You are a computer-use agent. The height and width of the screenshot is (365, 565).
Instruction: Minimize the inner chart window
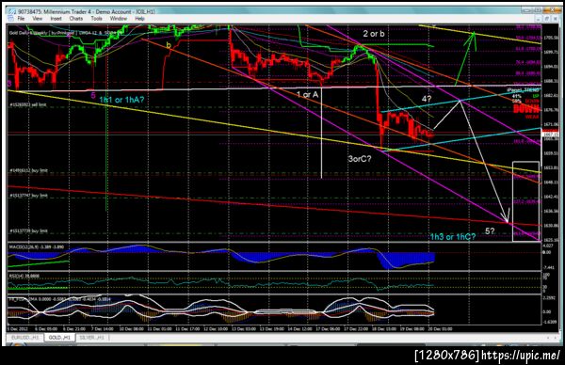click(x=539, y=19)
